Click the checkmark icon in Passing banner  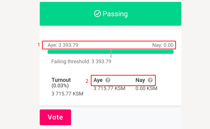tap(97, 14)
